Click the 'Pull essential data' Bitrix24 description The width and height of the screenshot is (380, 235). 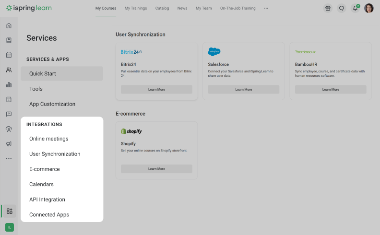pos(156,73)
